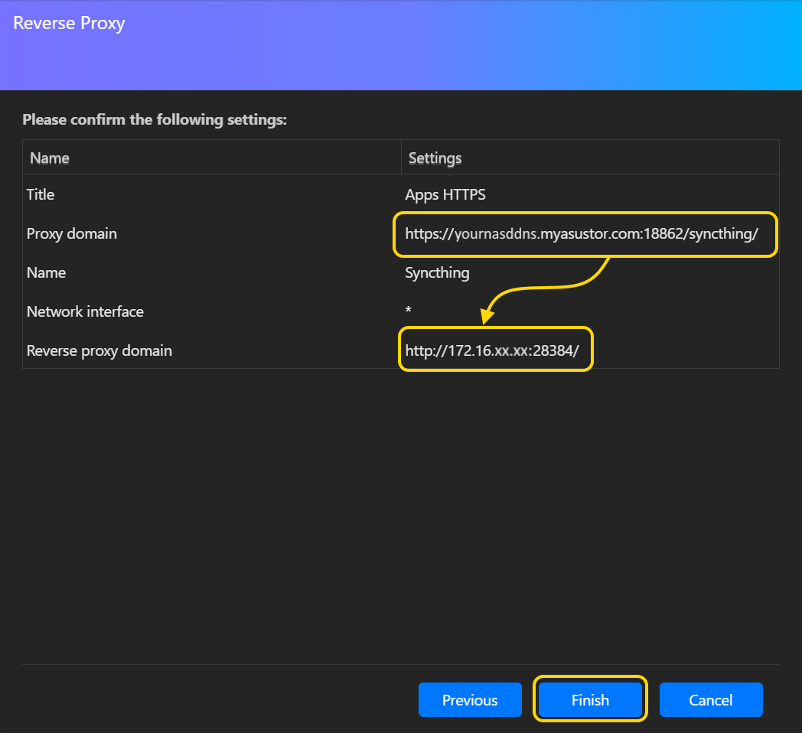Click the Network interface row label
The image size is (802, 733).
click(85, 311)
